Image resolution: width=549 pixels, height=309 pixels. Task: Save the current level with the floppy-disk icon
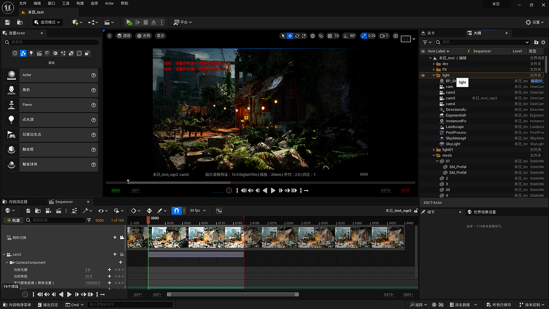click(x=7, y=22)
